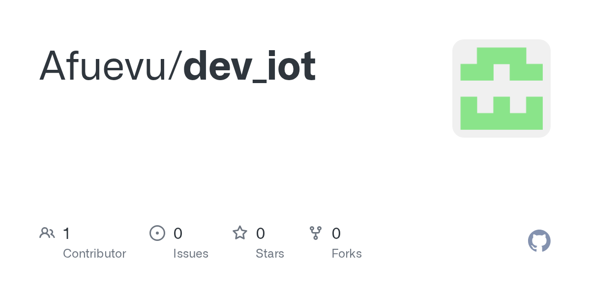
Task: Click the issues circle-dot icon
Action: [x=157, y=233]
